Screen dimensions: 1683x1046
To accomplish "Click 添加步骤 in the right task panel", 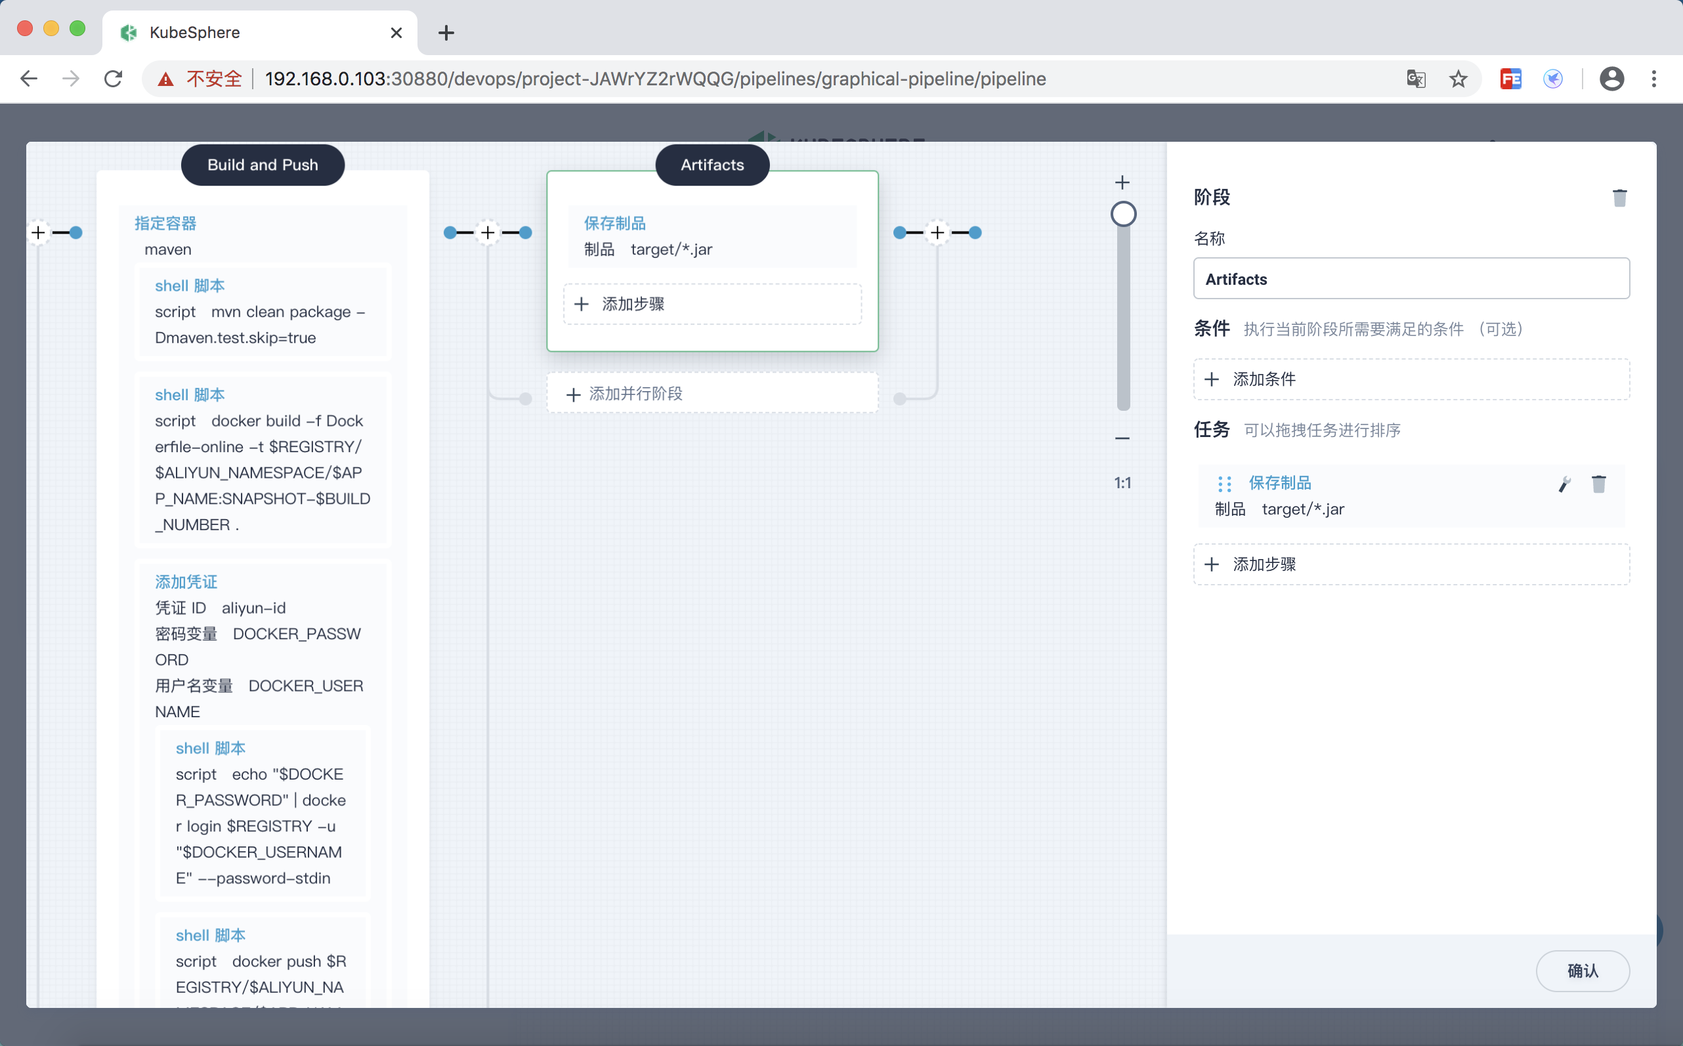I will tap(1411, 564).
